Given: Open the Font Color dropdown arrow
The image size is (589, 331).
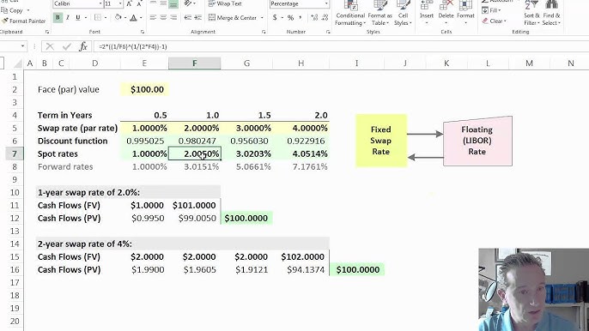Looking at the screenshot, I should pos(141,18).
